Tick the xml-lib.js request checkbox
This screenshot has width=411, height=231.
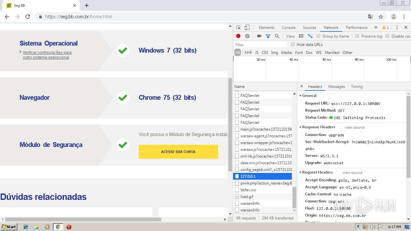237,156
